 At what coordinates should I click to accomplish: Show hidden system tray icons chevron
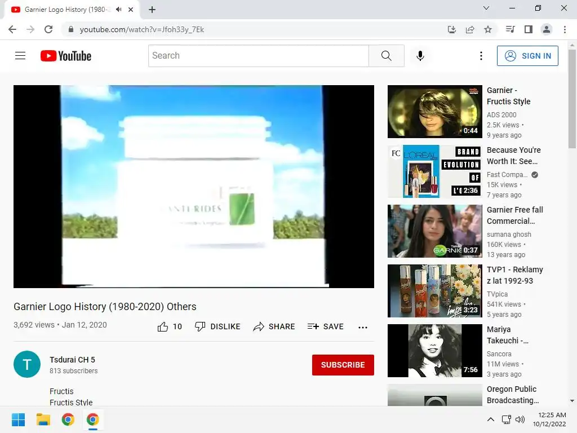(x=491, y=419)
